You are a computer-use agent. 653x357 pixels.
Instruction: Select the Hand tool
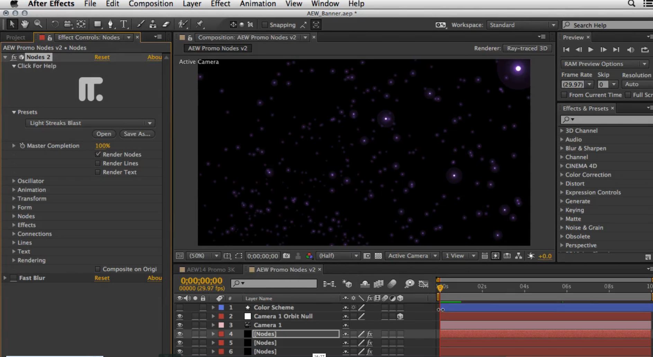[x=25, y=24]
